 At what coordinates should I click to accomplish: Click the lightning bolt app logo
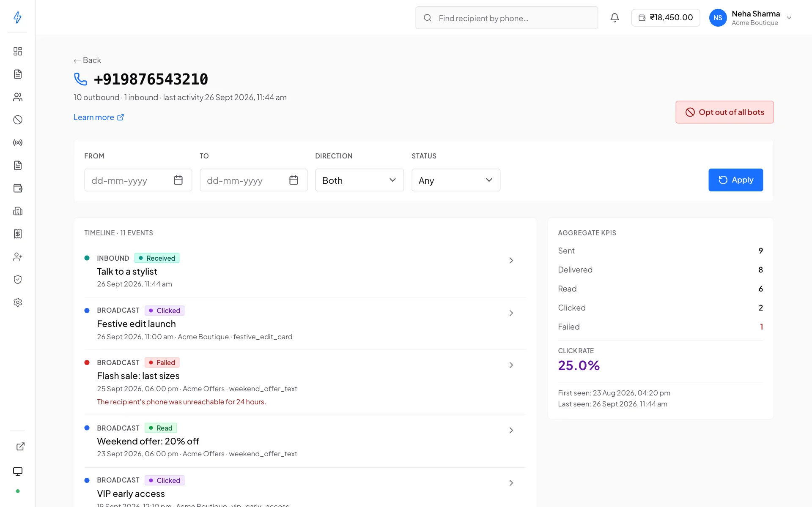[17, 17]
